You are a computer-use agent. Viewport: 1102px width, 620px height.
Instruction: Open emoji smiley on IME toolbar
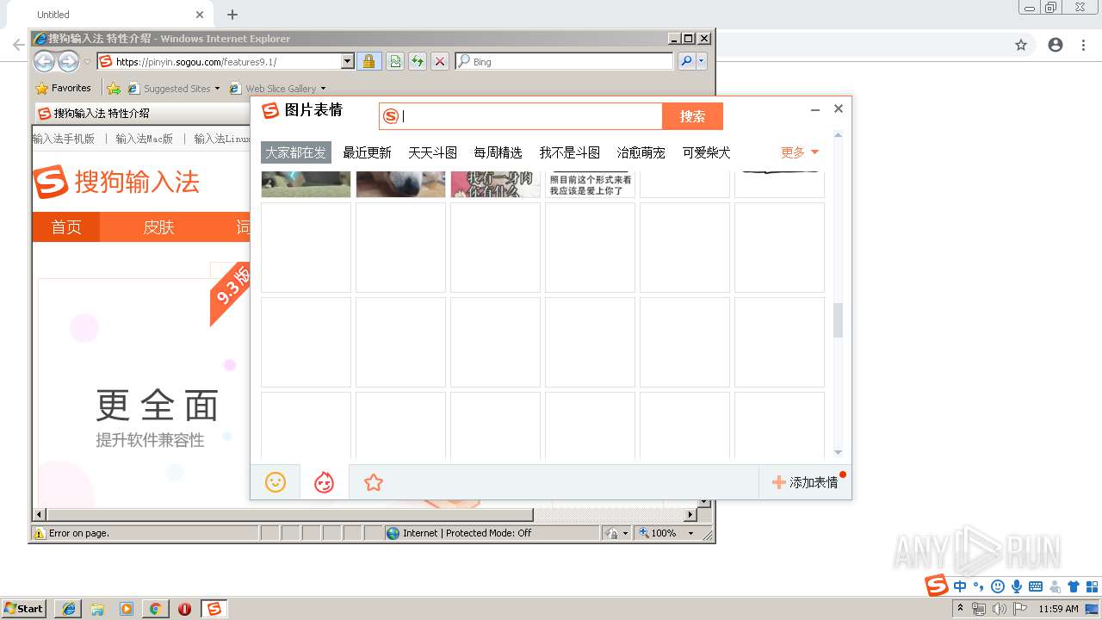point(998,586)
